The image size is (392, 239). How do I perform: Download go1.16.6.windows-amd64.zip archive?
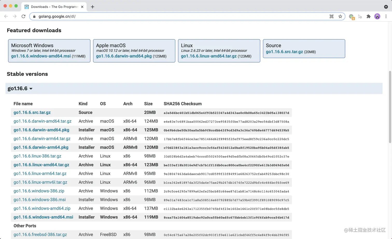coord(42,208)
